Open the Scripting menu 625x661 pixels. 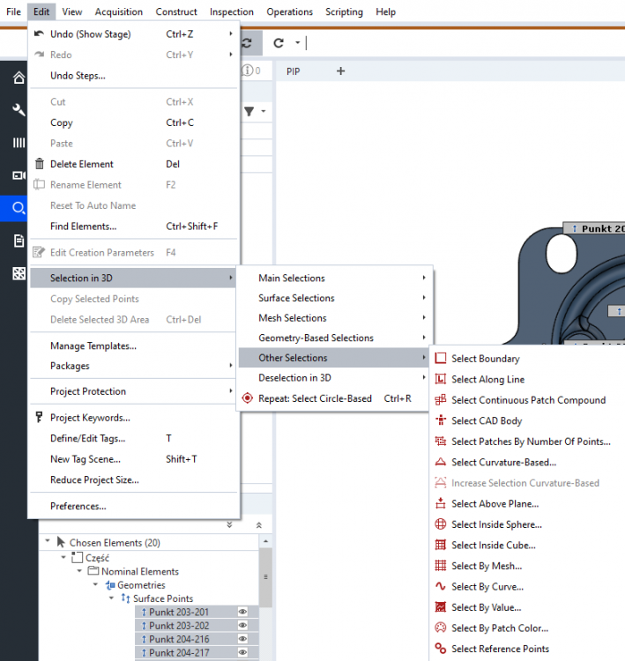point(344,11)
